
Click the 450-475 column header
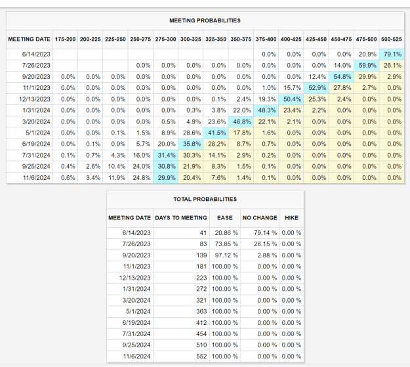[342, 39]
